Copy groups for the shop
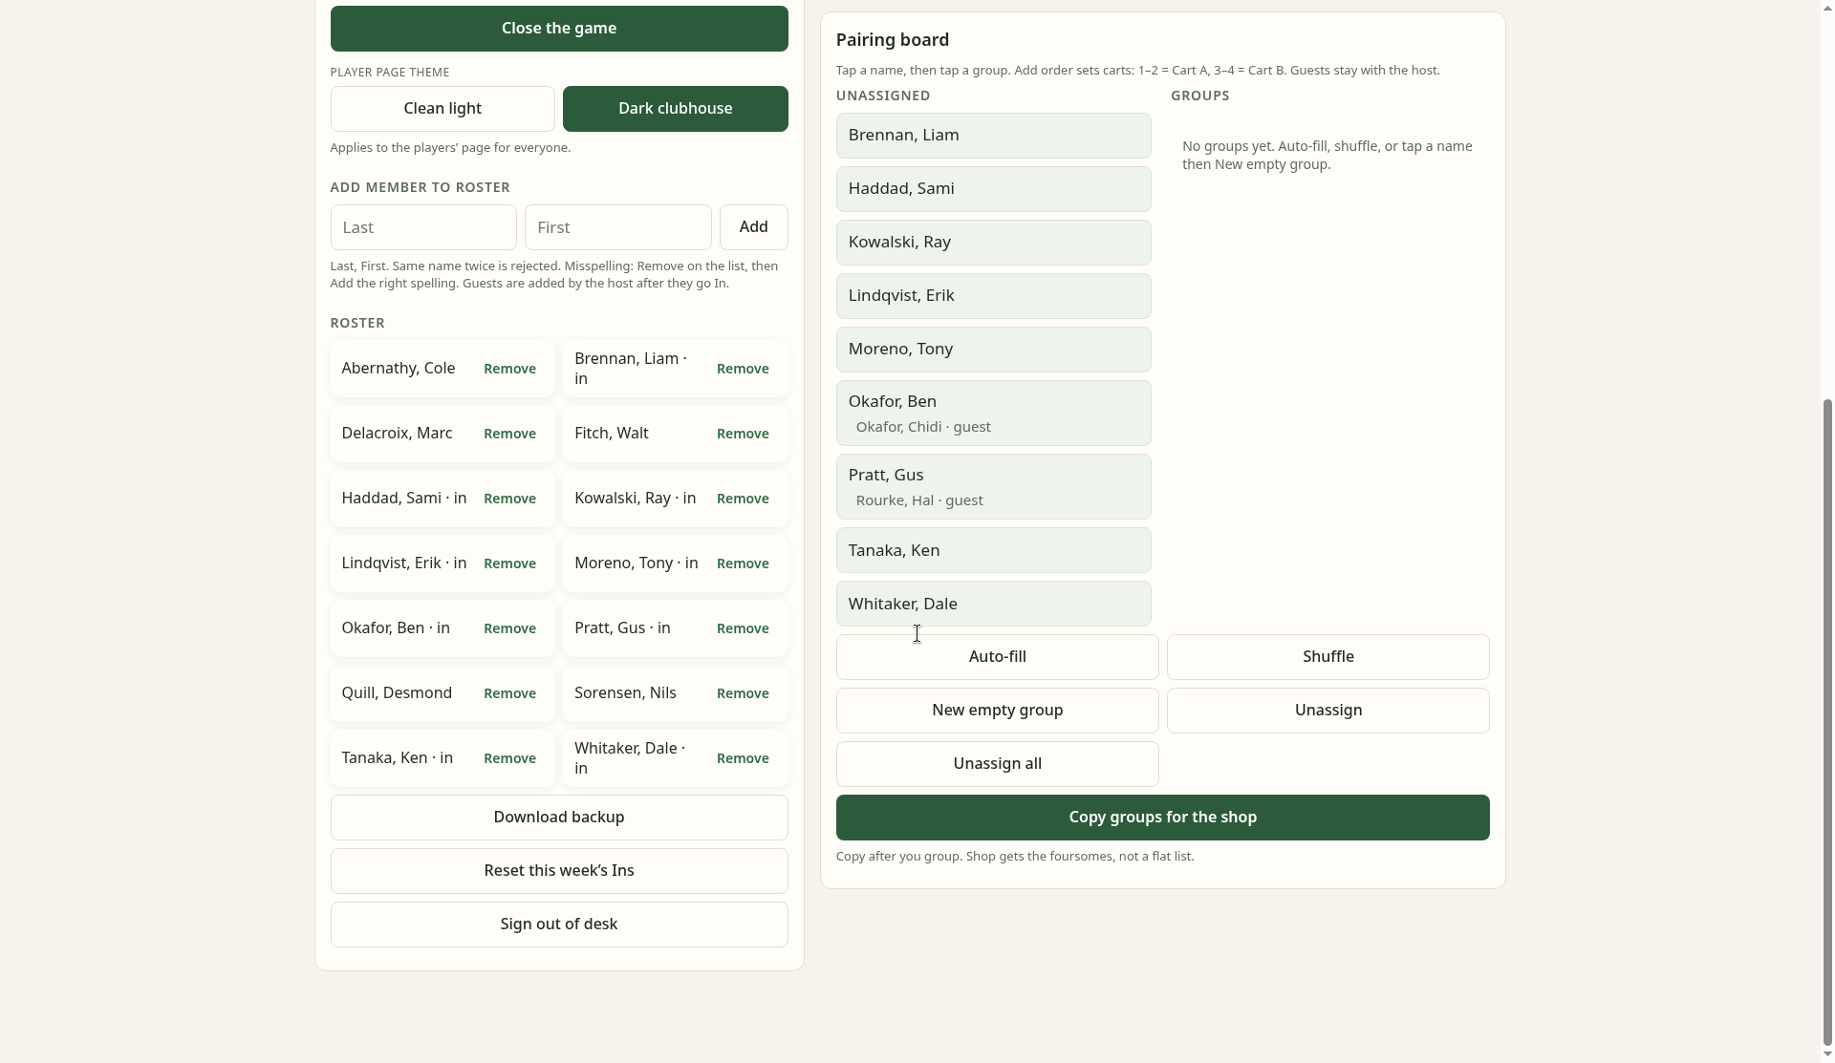Viewport: 1835px width, 1063px height. coord(1163,818)
